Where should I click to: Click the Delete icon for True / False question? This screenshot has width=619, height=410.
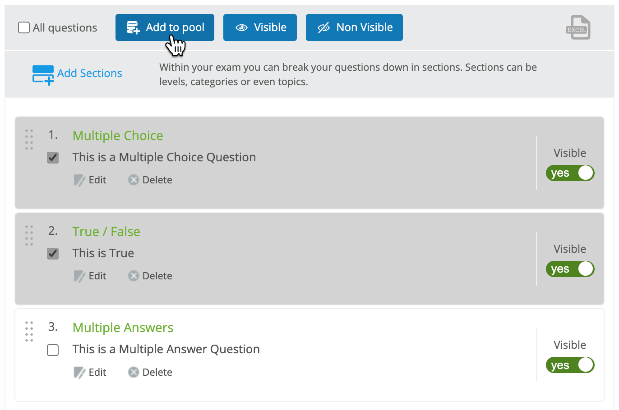(x=134, y=275)
